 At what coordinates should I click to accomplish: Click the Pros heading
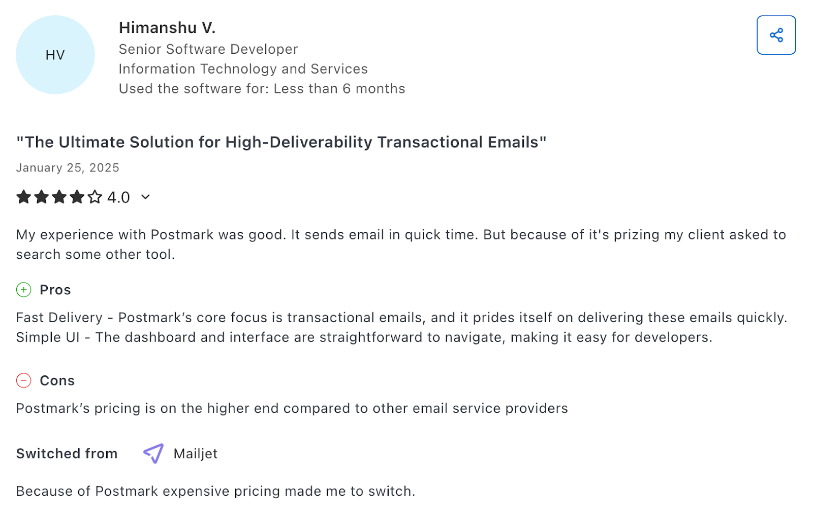click(55, 290)
